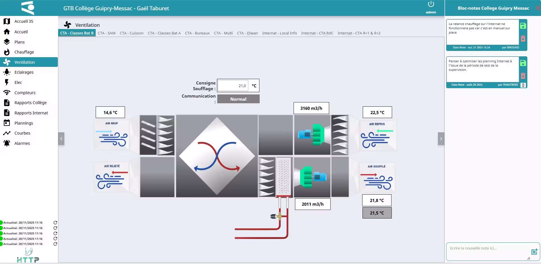The width and height of the screenshot is (541, 264).
Task: Save the first note about relance chauffage
Action: click(523, 26)
